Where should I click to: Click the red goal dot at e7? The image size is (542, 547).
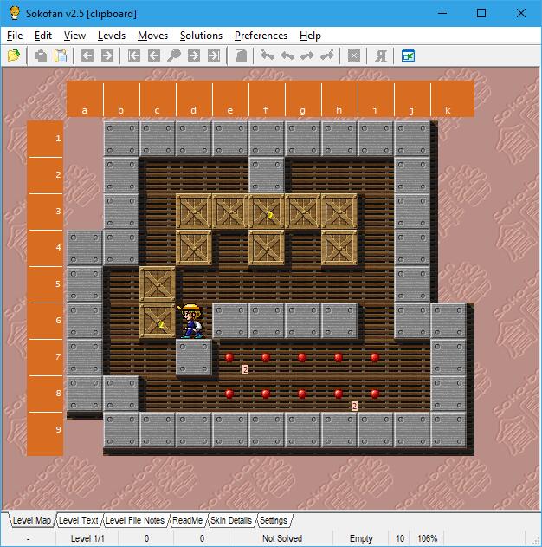(x=229, y=357)
